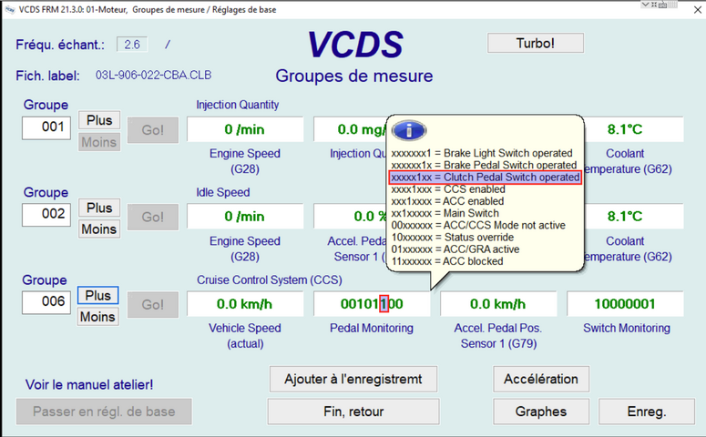Click Voir le manuel atelier! text
Viewport: 706px width, 437px height.
pos(89,385)
